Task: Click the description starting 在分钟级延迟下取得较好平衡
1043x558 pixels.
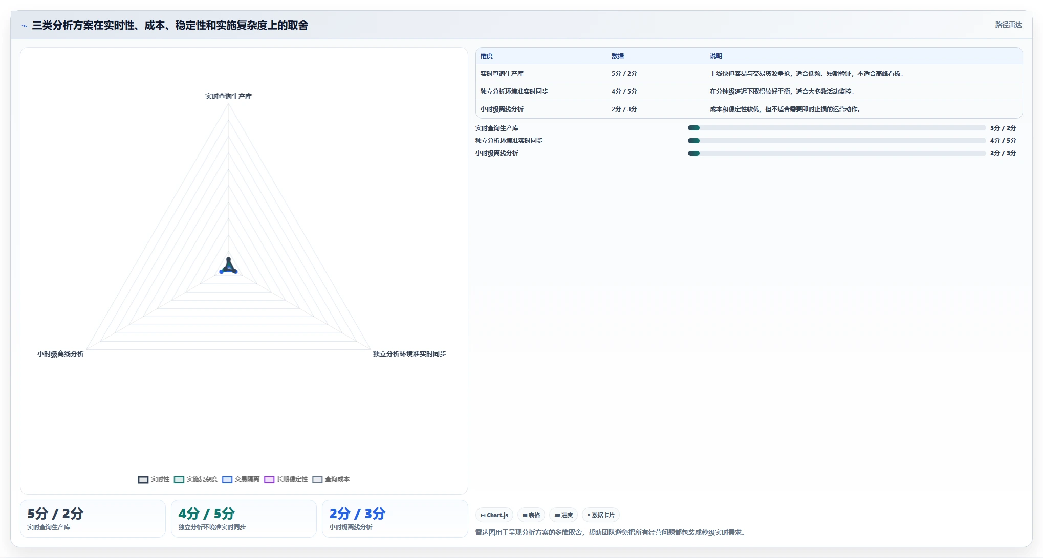Action: (783, 92)
